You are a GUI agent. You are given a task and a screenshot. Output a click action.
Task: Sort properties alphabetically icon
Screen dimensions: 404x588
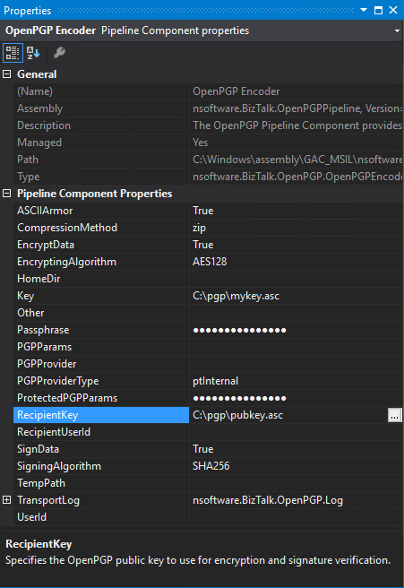coord(33,53)
